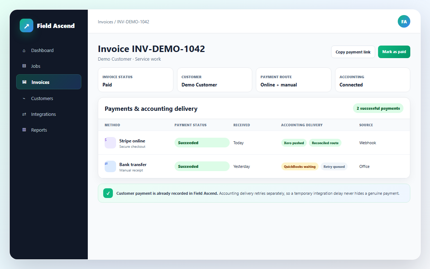Click Demo Customer · Service work subtitle
Screen dimensions: 430x269
point(129,59)
